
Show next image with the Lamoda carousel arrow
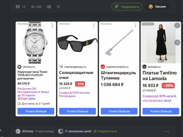click(177, 42)
